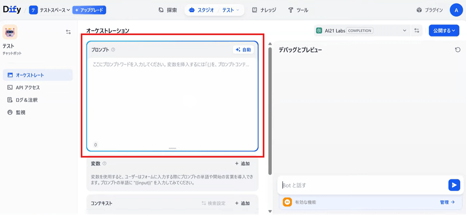
Task: Toggle the sidebar settings icon beside app icon
Action: point(69,32)
